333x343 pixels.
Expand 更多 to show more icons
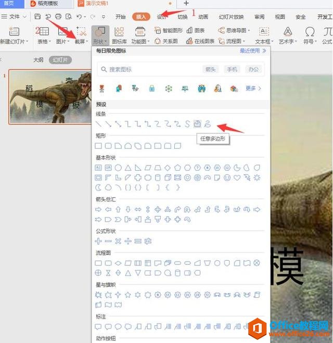(253, 88)
